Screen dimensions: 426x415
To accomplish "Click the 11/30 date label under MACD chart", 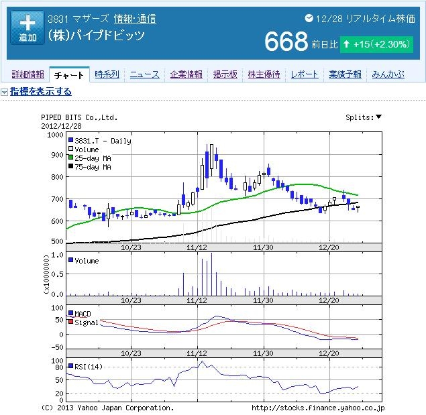I will click(x=263, y=353).
